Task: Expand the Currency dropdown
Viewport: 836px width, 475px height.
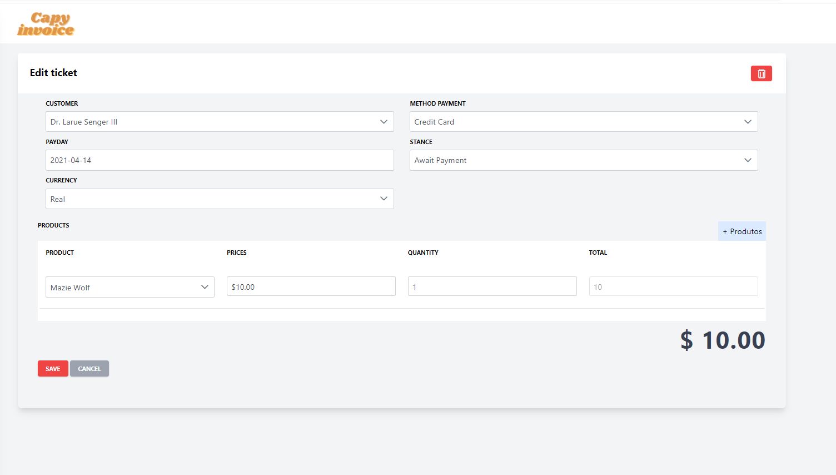Action: [219, 199]
